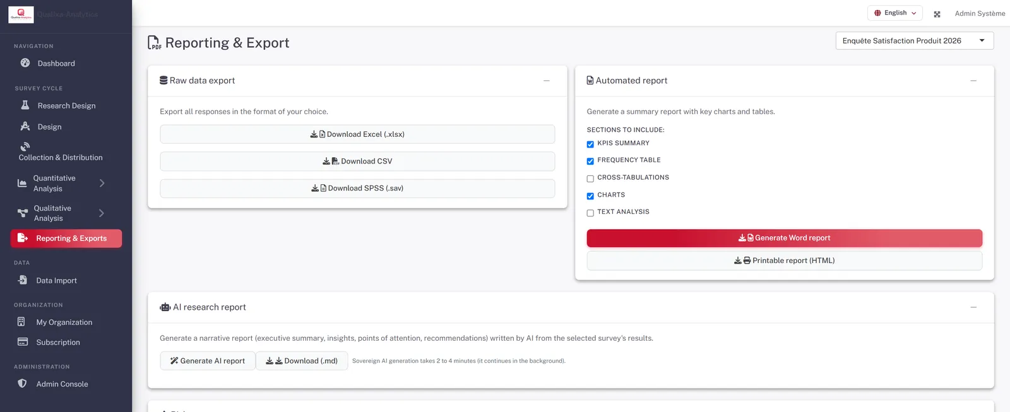Open Printable report (HTML)

click(x=784, y=261)
